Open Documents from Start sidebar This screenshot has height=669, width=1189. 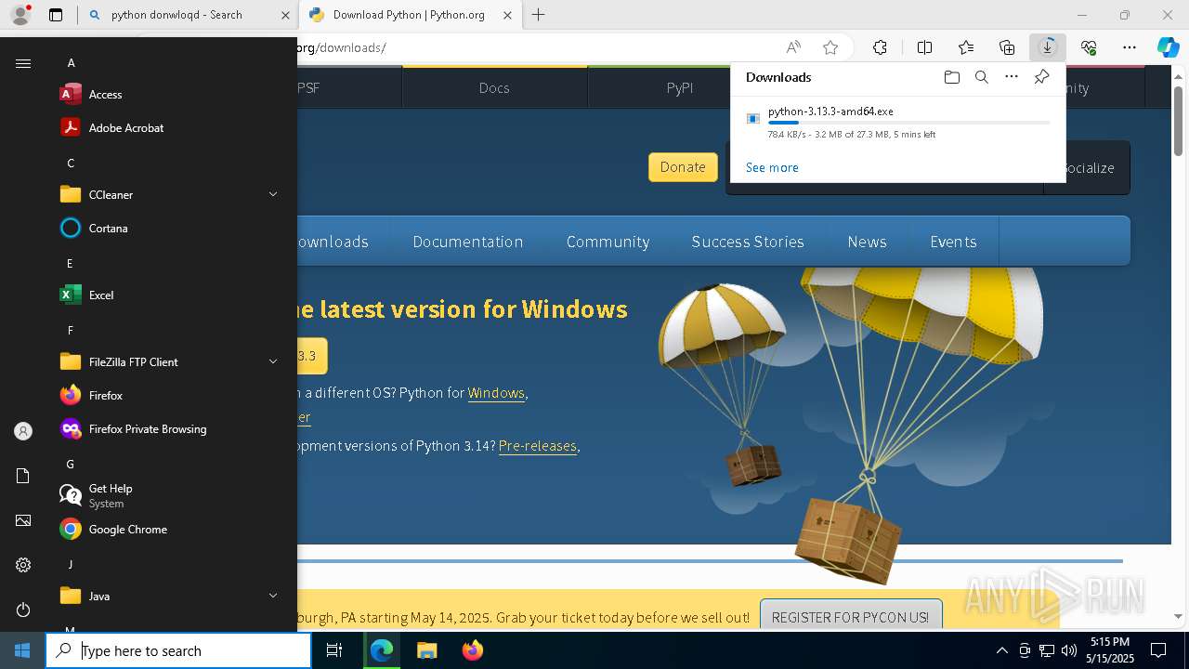23,476
